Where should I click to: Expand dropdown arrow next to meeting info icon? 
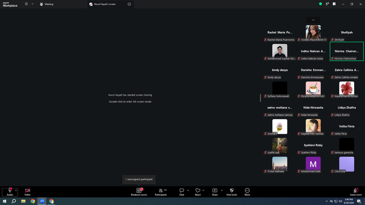[x=33, y=4]
